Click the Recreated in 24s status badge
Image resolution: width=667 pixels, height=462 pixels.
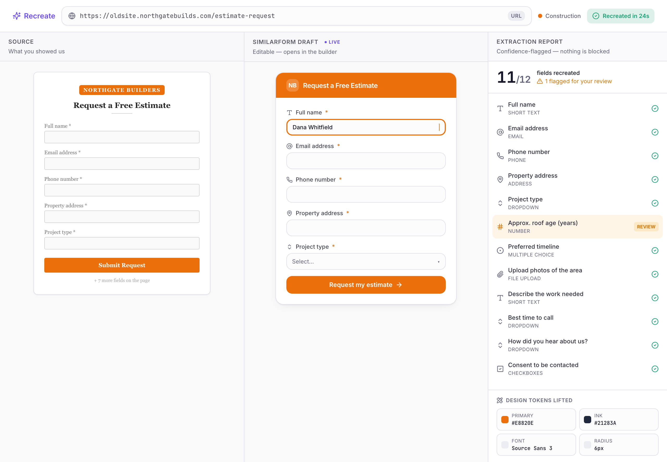621,16
